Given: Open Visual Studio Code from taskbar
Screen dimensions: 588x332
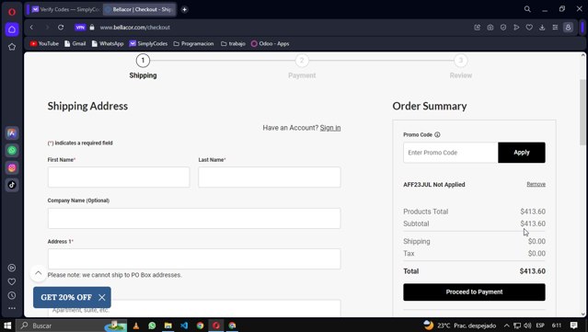Looking at the screenshot, I should point(184,326).
